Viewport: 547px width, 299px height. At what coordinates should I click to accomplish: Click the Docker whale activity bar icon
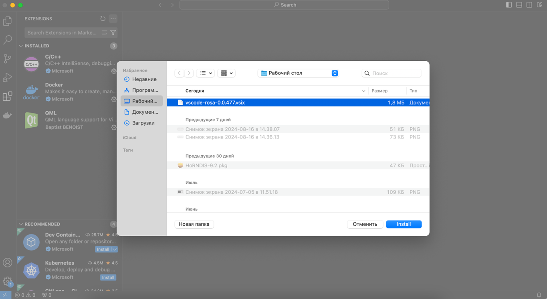(x=8, y=115)
